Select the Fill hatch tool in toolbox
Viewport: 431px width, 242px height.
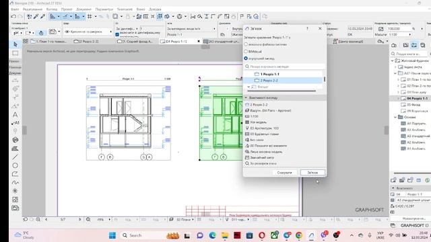coord(15,149)
